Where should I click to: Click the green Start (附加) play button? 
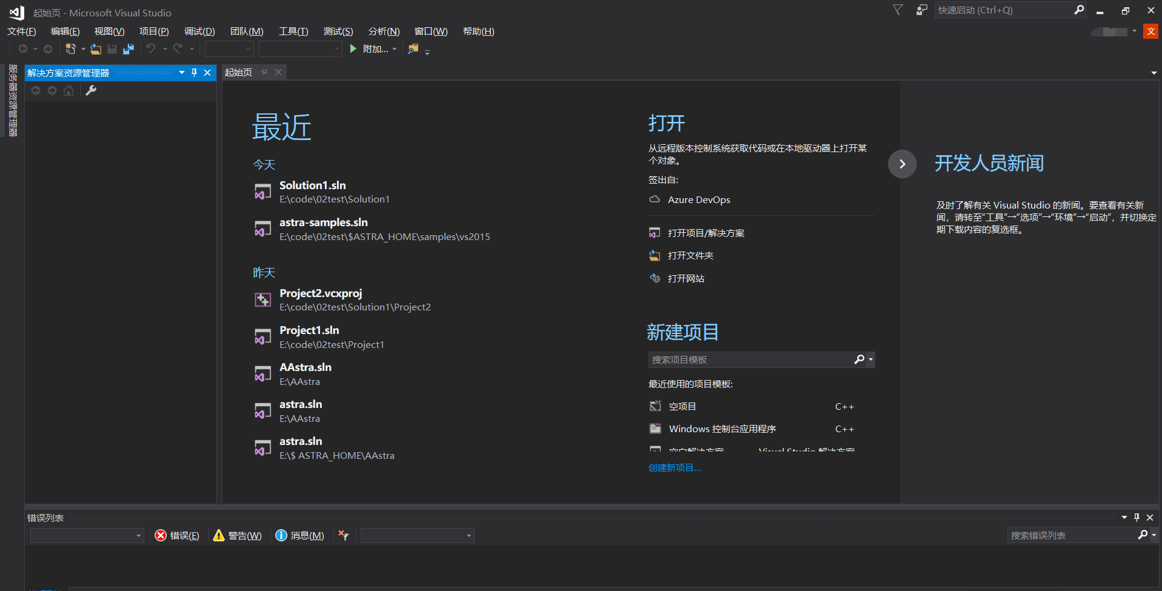point(353,48)
